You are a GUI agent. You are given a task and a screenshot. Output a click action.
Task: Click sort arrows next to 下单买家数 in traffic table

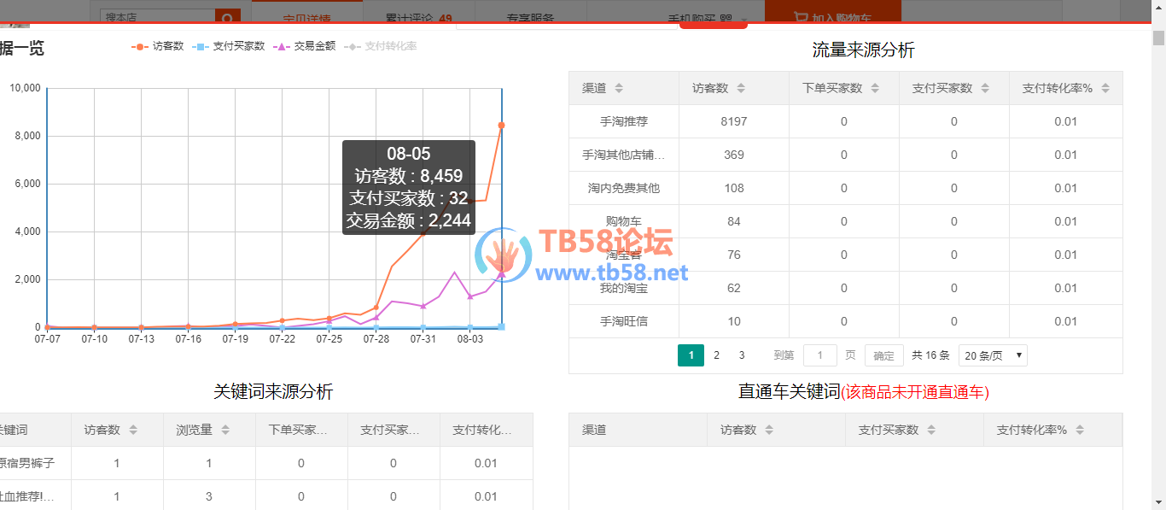874,88
